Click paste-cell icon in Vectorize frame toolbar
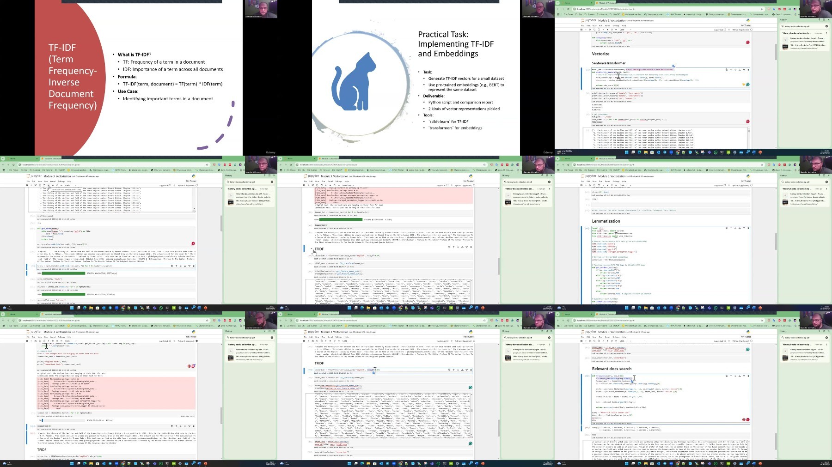 pos(599,30)
